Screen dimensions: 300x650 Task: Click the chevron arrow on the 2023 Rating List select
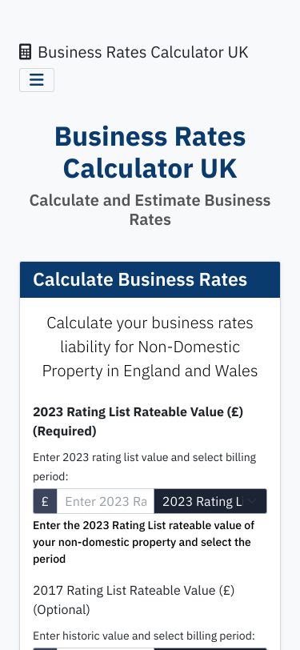[252, 501]
